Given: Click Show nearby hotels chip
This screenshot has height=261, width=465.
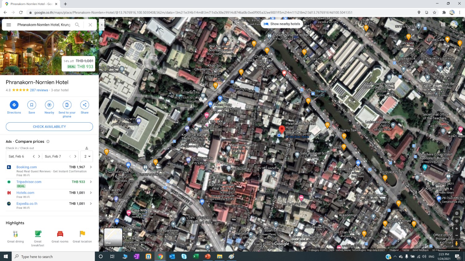Looking at the screenshot, I should (282, 24).
